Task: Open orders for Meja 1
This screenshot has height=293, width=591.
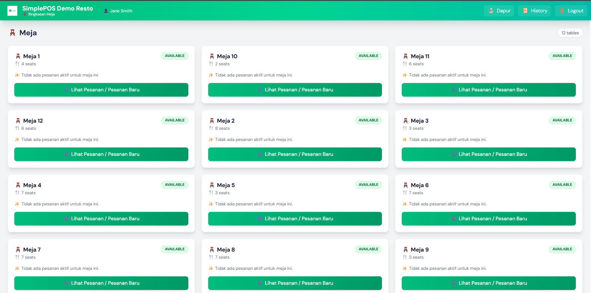Action: pos(101,90)
